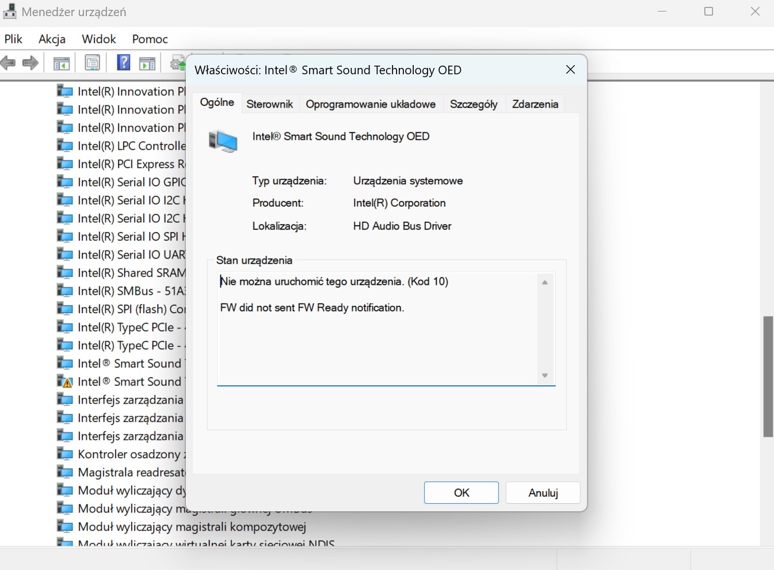The height and width of the screenshot is (570, 774).
Task: Toggle the show/hide action pane toolbar icon
Action: [x=147, y=63]
